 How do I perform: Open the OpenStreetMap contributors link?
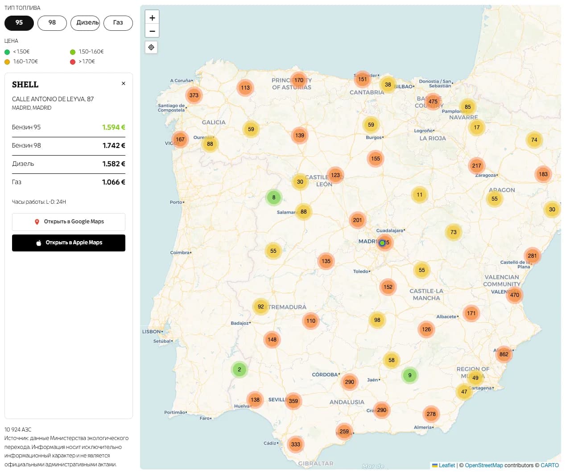[x=483, y=465]
